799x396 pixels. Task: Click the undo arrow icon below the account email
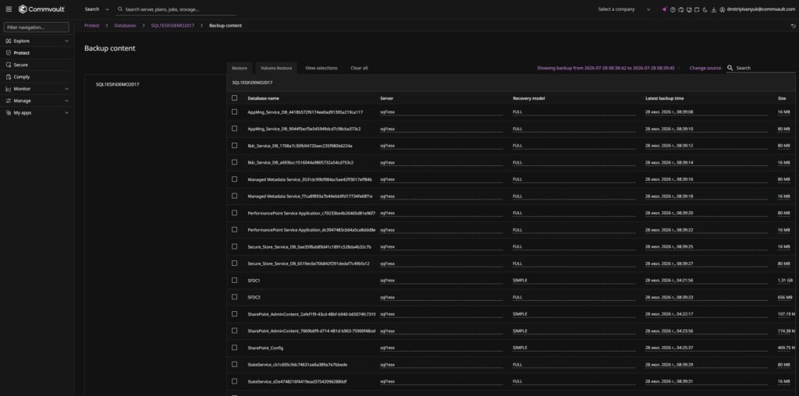(x=793, y=26)
